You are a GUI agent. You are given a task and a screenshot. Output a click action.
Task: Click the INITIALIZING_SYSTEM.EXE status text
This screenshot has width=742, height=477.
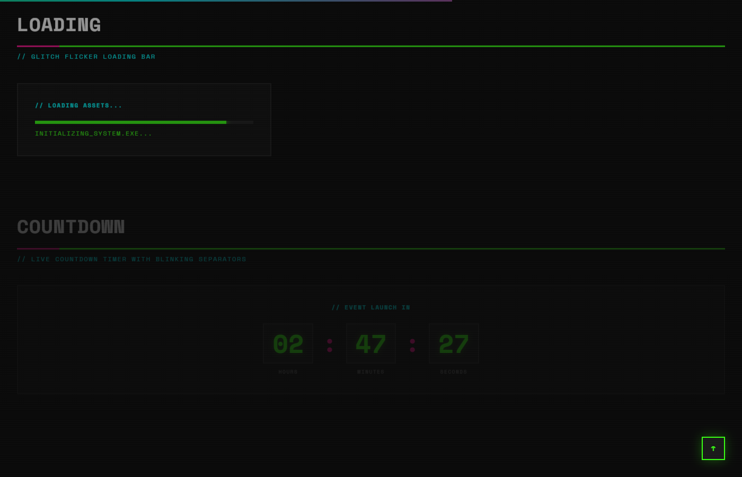93,134
